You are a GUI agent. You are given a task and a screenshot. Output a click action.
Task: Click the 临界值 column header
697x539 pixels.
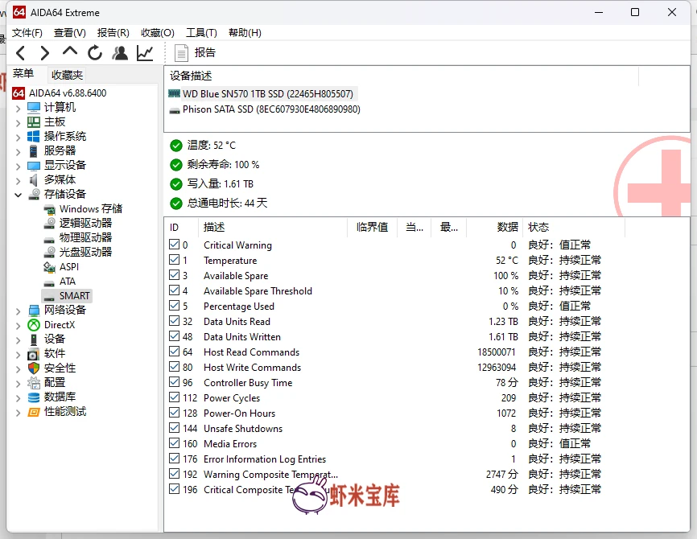[x=372, y=227]
